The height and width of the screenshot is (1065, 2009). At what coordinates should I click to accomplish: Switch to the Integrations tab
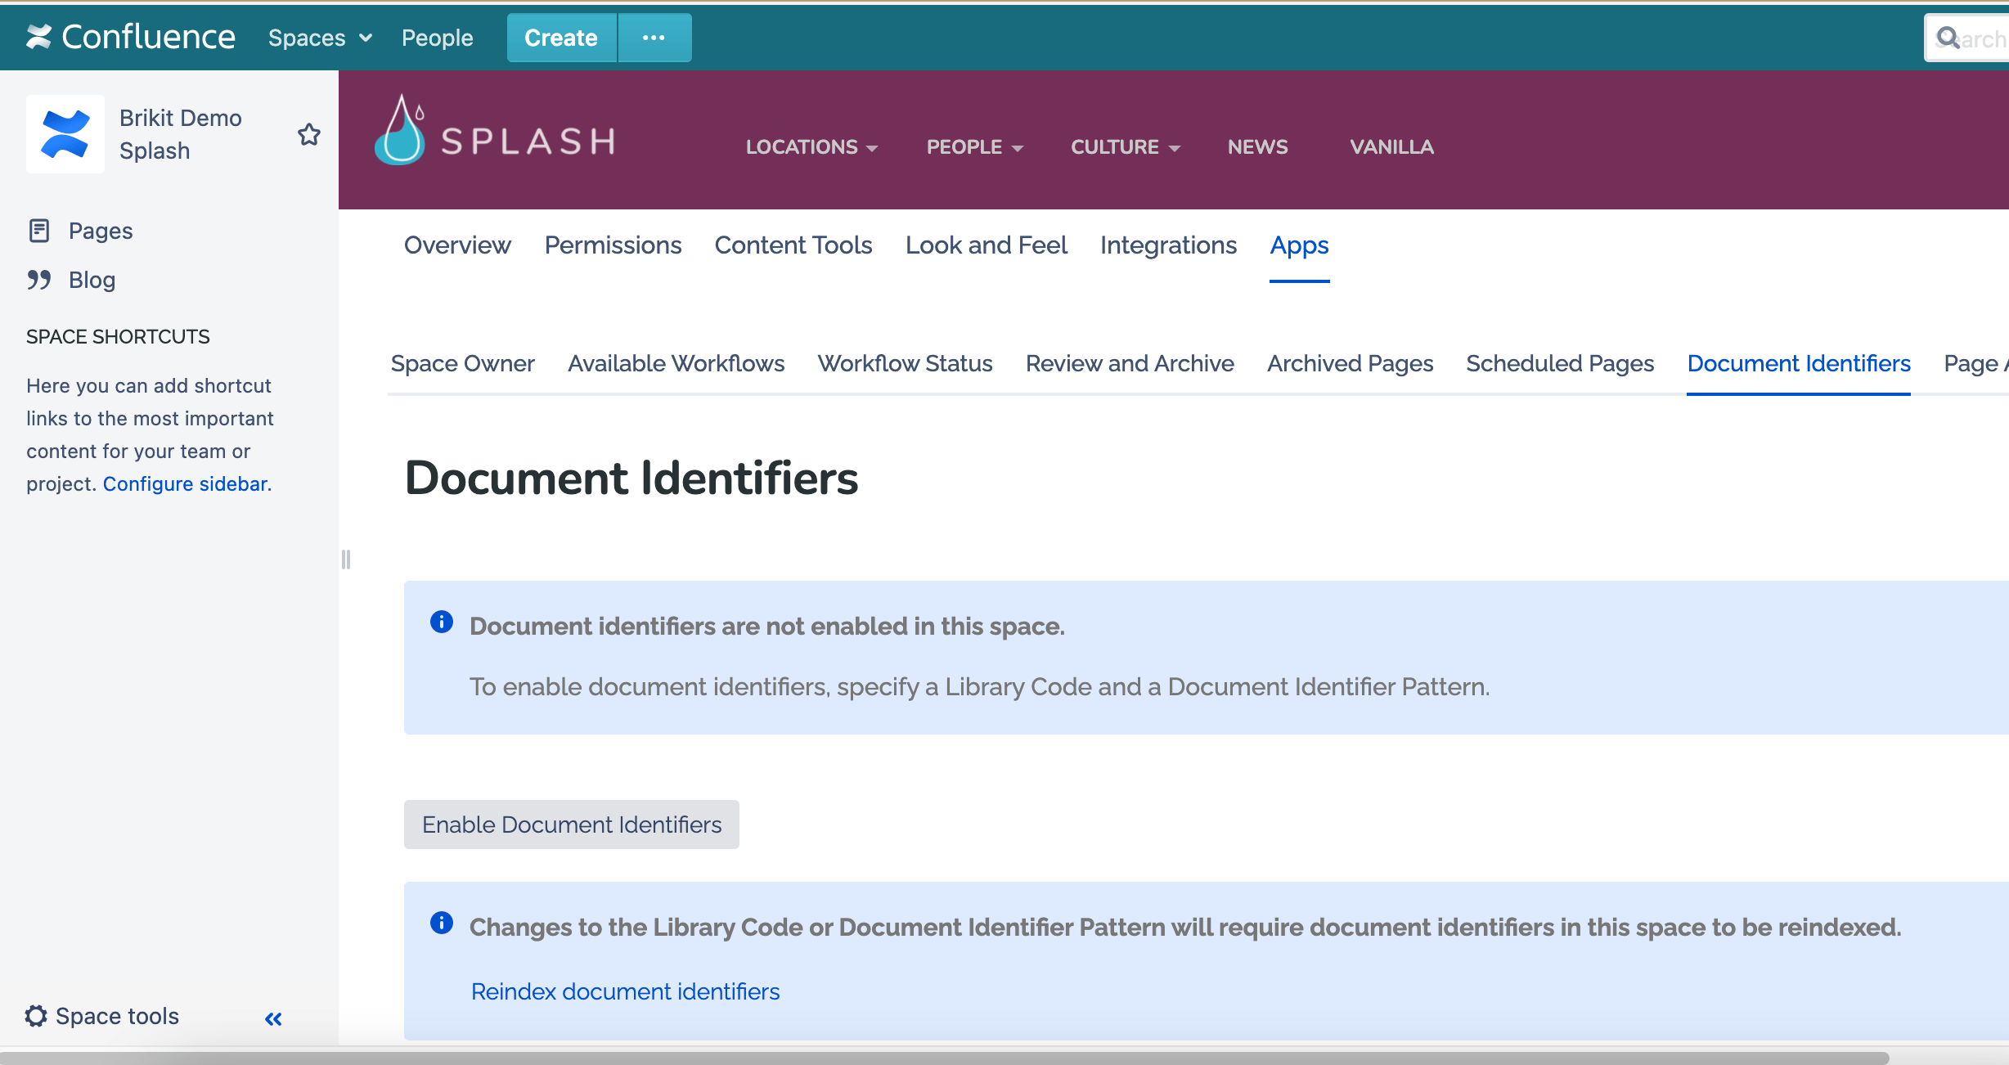[1168, 245]
